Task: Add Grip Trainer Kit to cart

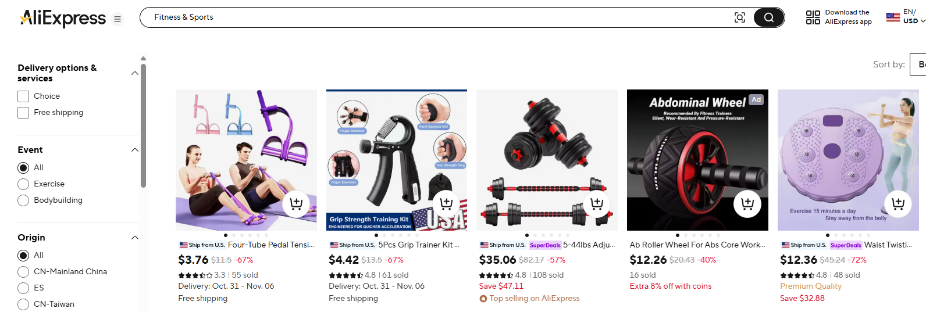Action: [x=446, y=204]
